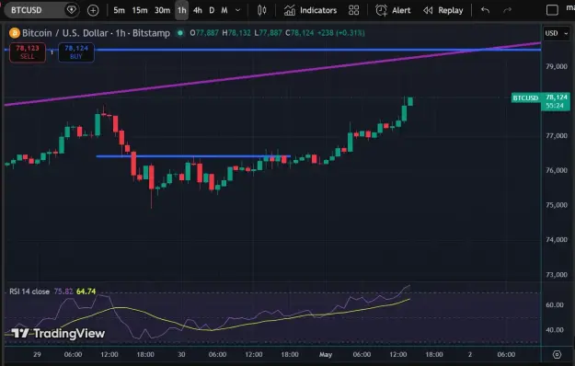The image size is (575, 366).
Task: Create an Alert
Action: click(x=393, y=10)
